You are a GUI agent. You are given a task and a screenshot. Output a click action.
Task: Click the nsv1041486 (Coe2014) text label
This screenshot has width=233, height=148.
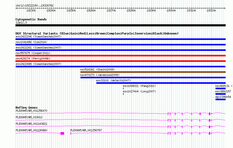(31, 42)
